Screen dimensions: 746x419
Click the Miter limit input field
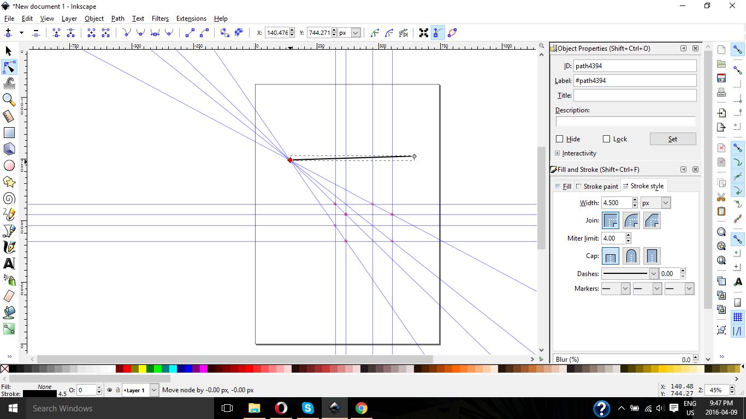pos(613,238)
